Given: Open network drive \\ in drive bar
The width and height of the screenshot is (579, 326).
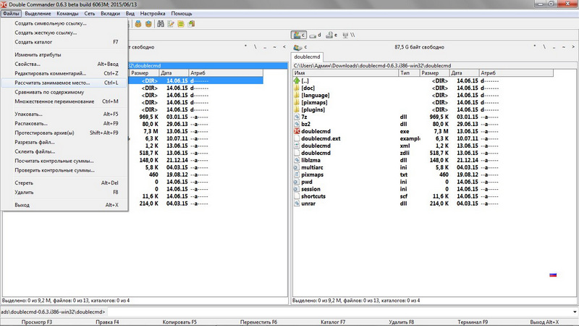Looking at the screenshot, I should tap(348, 35).
